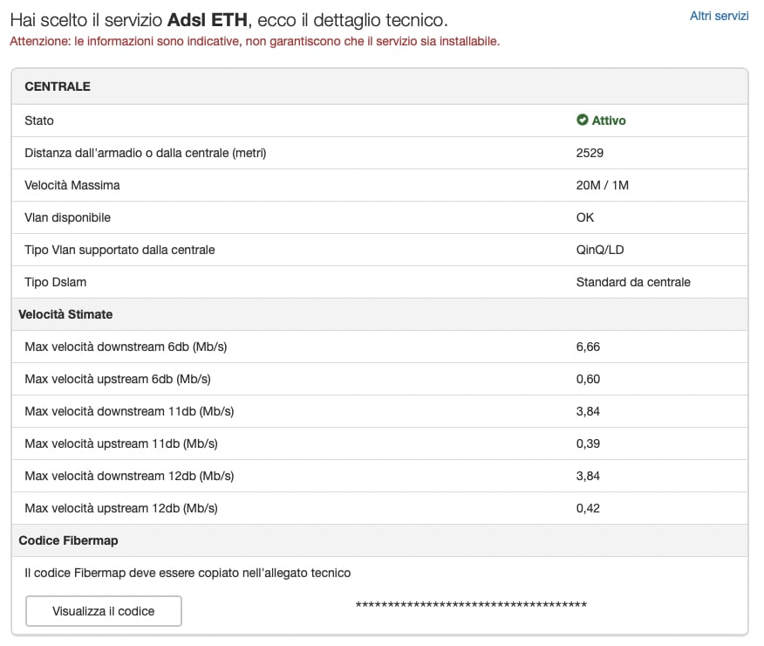The height and width of the screenshot is (646, 764).
Task: Click the green Attivo check icon
Action: point(583,120)
